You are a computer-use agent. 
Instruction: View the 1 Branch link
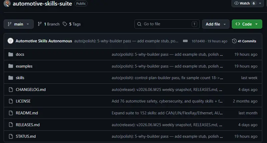48,24
